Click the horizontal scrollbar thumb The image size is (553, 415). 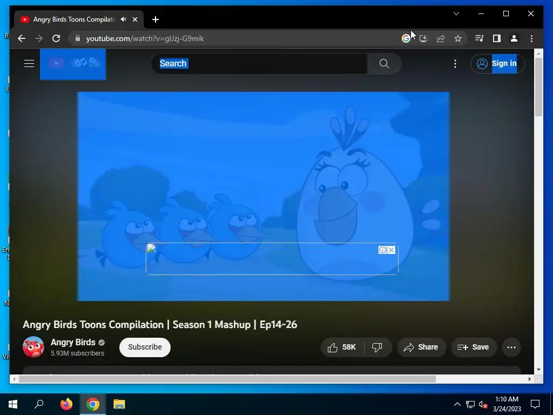227,379
